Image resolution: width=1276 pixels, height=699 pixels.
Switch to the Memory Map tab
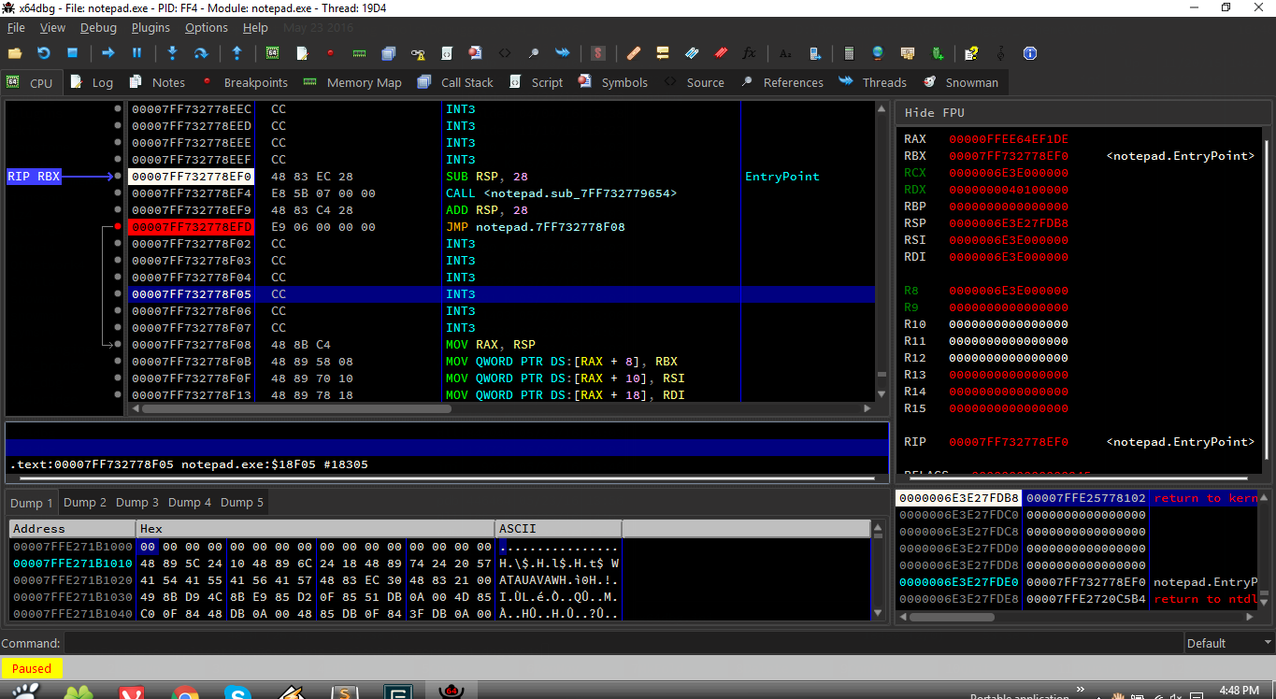[352, 82]
